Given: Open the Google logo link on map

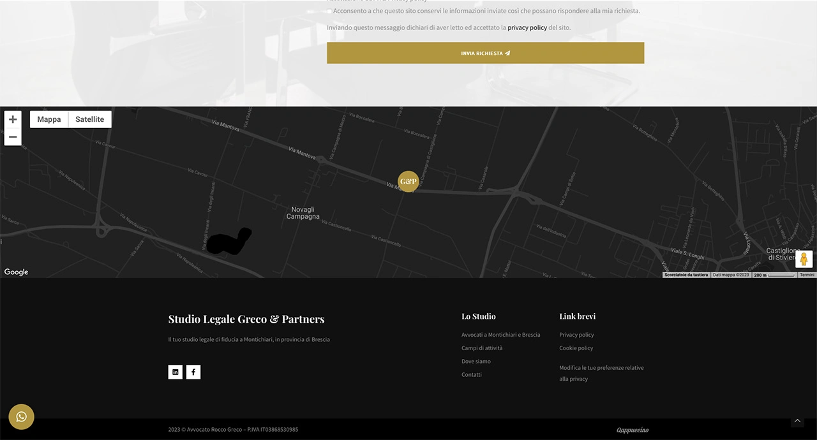Looking at the screenshot, I should click(x=17, y=272).
